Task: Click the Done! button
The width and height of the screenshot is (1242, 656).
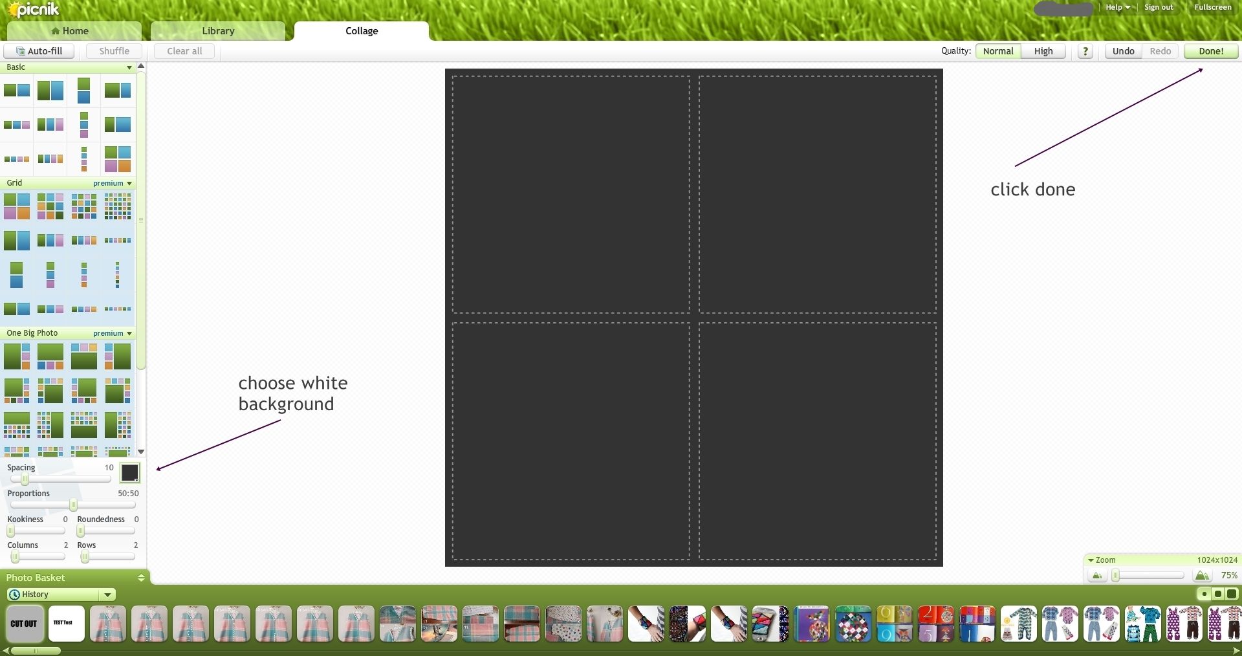Action: pyautogui.click(x=1211, y=51)
